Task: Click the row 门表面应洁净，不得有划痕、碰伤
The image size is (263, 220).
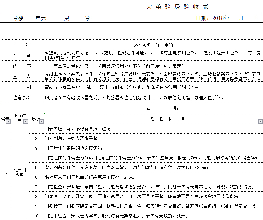Action: [x=153, y=129]
